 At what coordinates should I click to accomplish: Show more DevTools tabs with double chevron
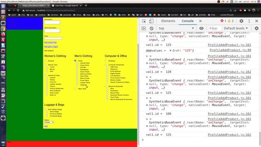[200, 21]
